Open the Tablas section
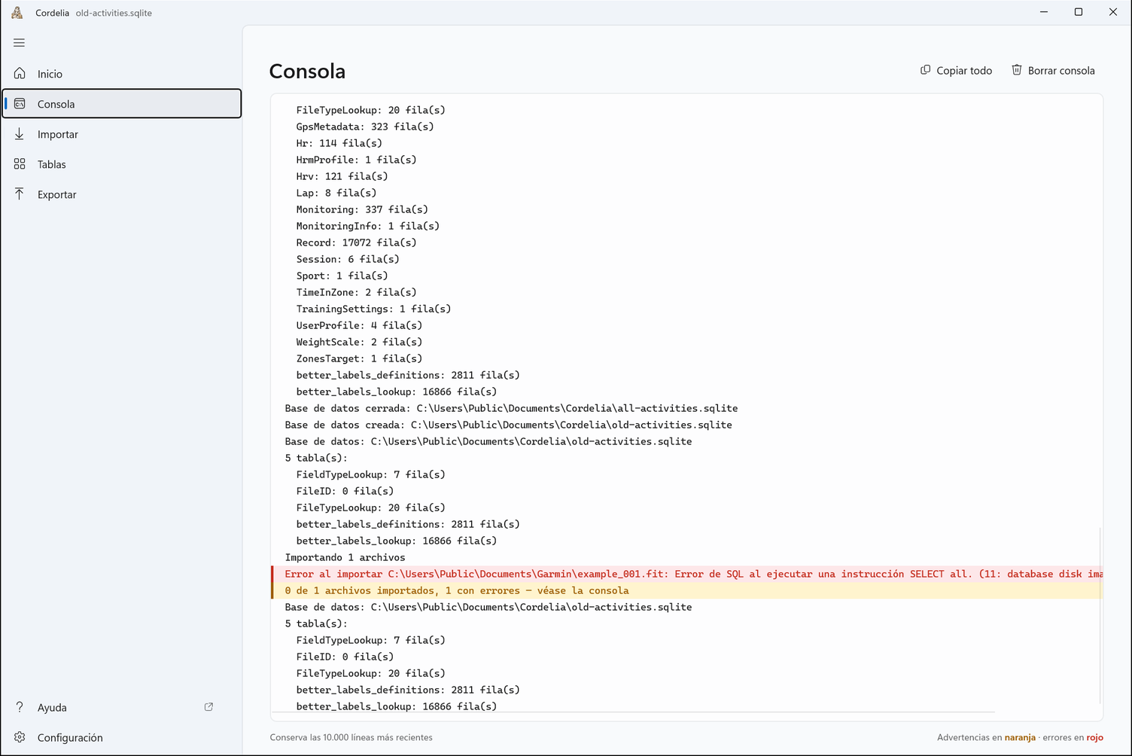 122,164
